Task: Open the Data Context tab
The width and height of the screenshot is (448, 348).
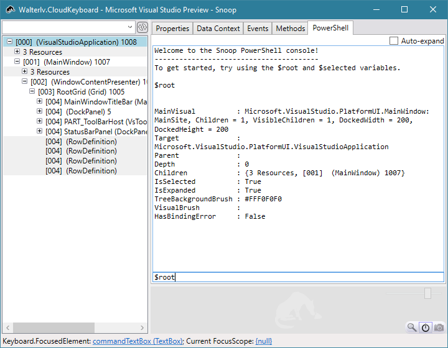Action: [218, 29]
